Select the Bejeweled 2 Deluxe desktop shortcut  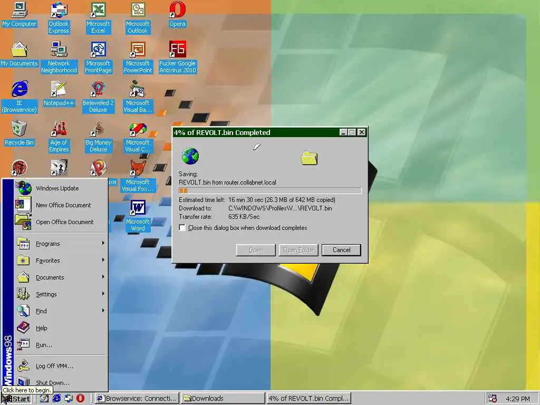(98, 97)
